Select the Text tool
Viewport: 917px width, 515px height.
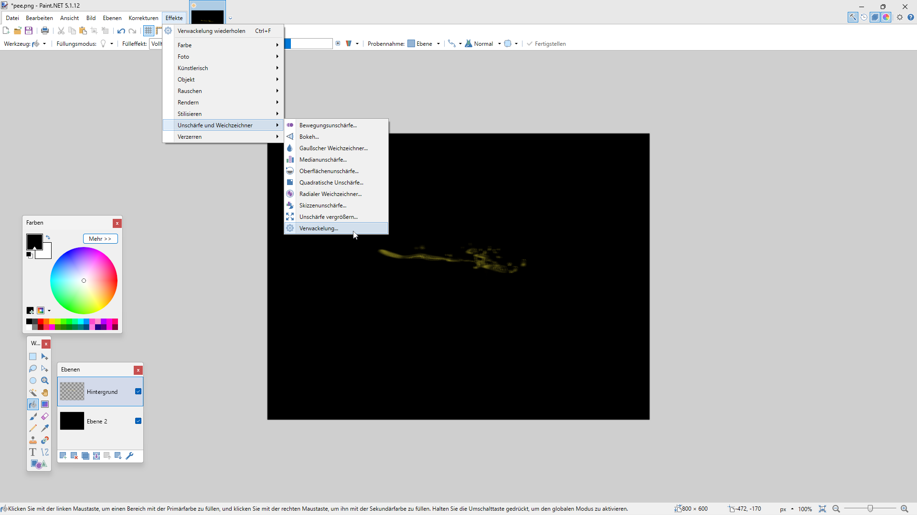tap(33, 452)
